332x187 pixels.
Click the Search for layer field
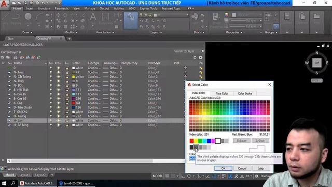coord(187,51)
